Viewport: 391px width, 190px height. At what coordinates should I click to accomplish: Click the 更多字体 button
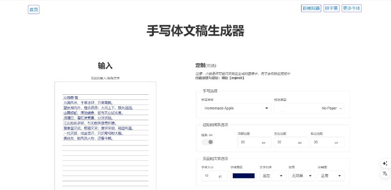click(351, 8)
